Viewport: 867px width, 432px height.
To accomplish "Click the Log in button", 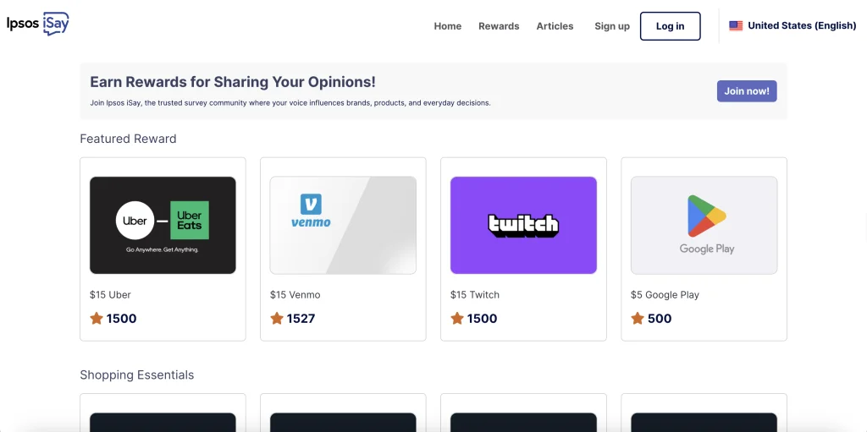I will [671, 26].
